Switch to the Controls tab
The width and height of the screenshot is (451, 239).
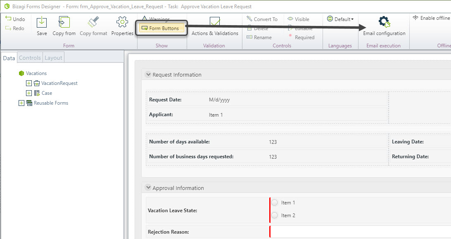click(30, 58)
